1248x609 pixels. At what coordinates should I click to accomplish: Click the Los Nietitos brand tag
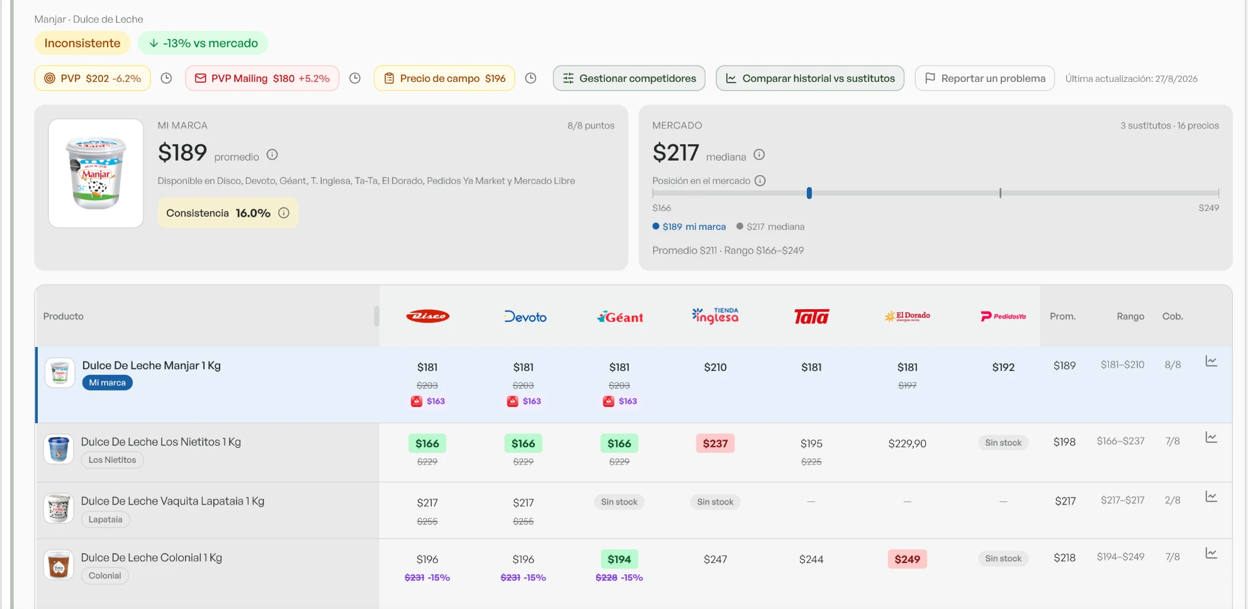[113, 460]
